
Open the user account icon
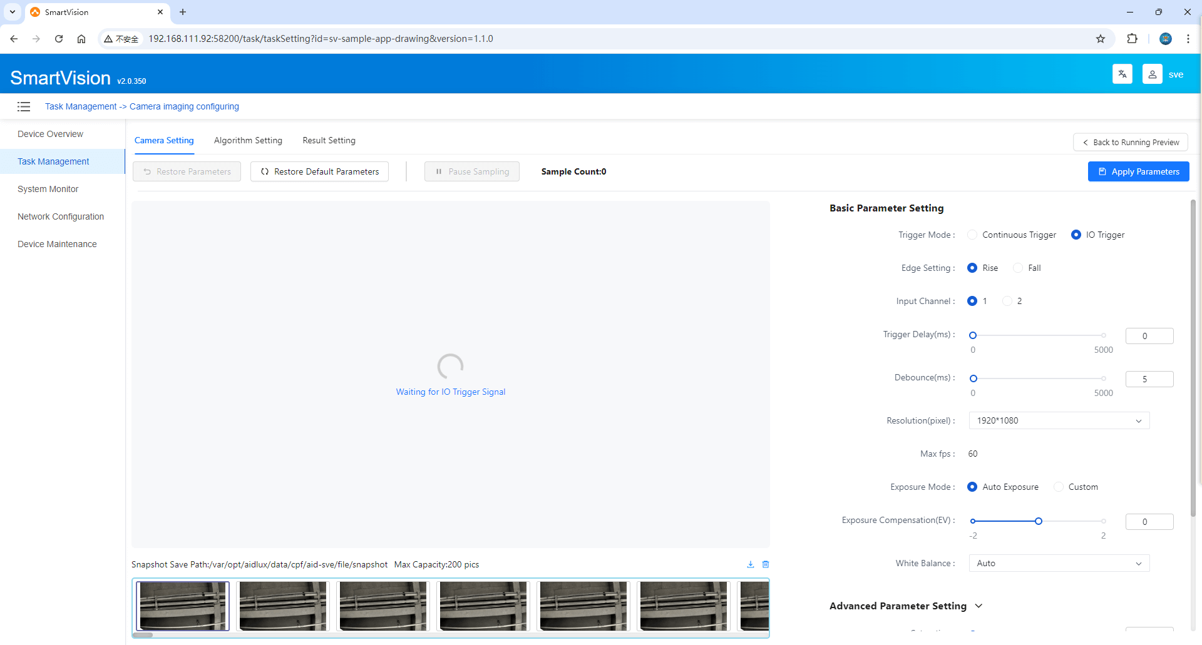click(1152, 74)
